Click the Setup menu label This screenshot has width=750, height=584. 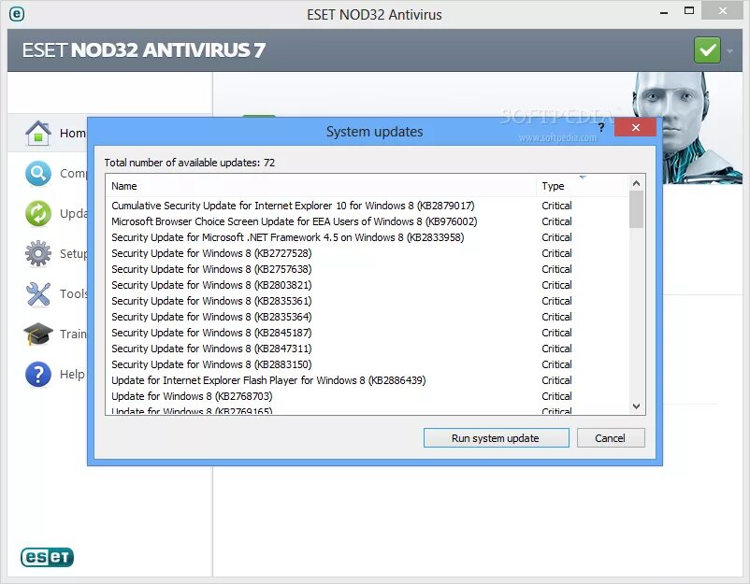[73, 253]
